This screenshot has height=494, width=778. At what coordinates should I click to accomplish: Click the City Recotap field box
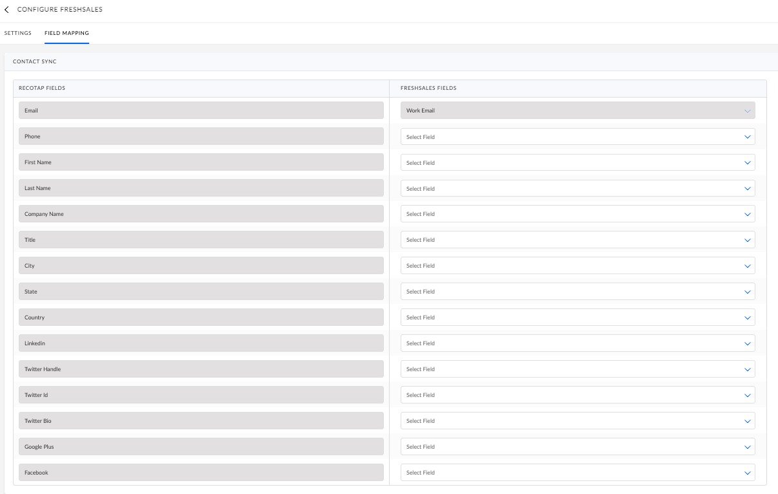tap(201, 266)
